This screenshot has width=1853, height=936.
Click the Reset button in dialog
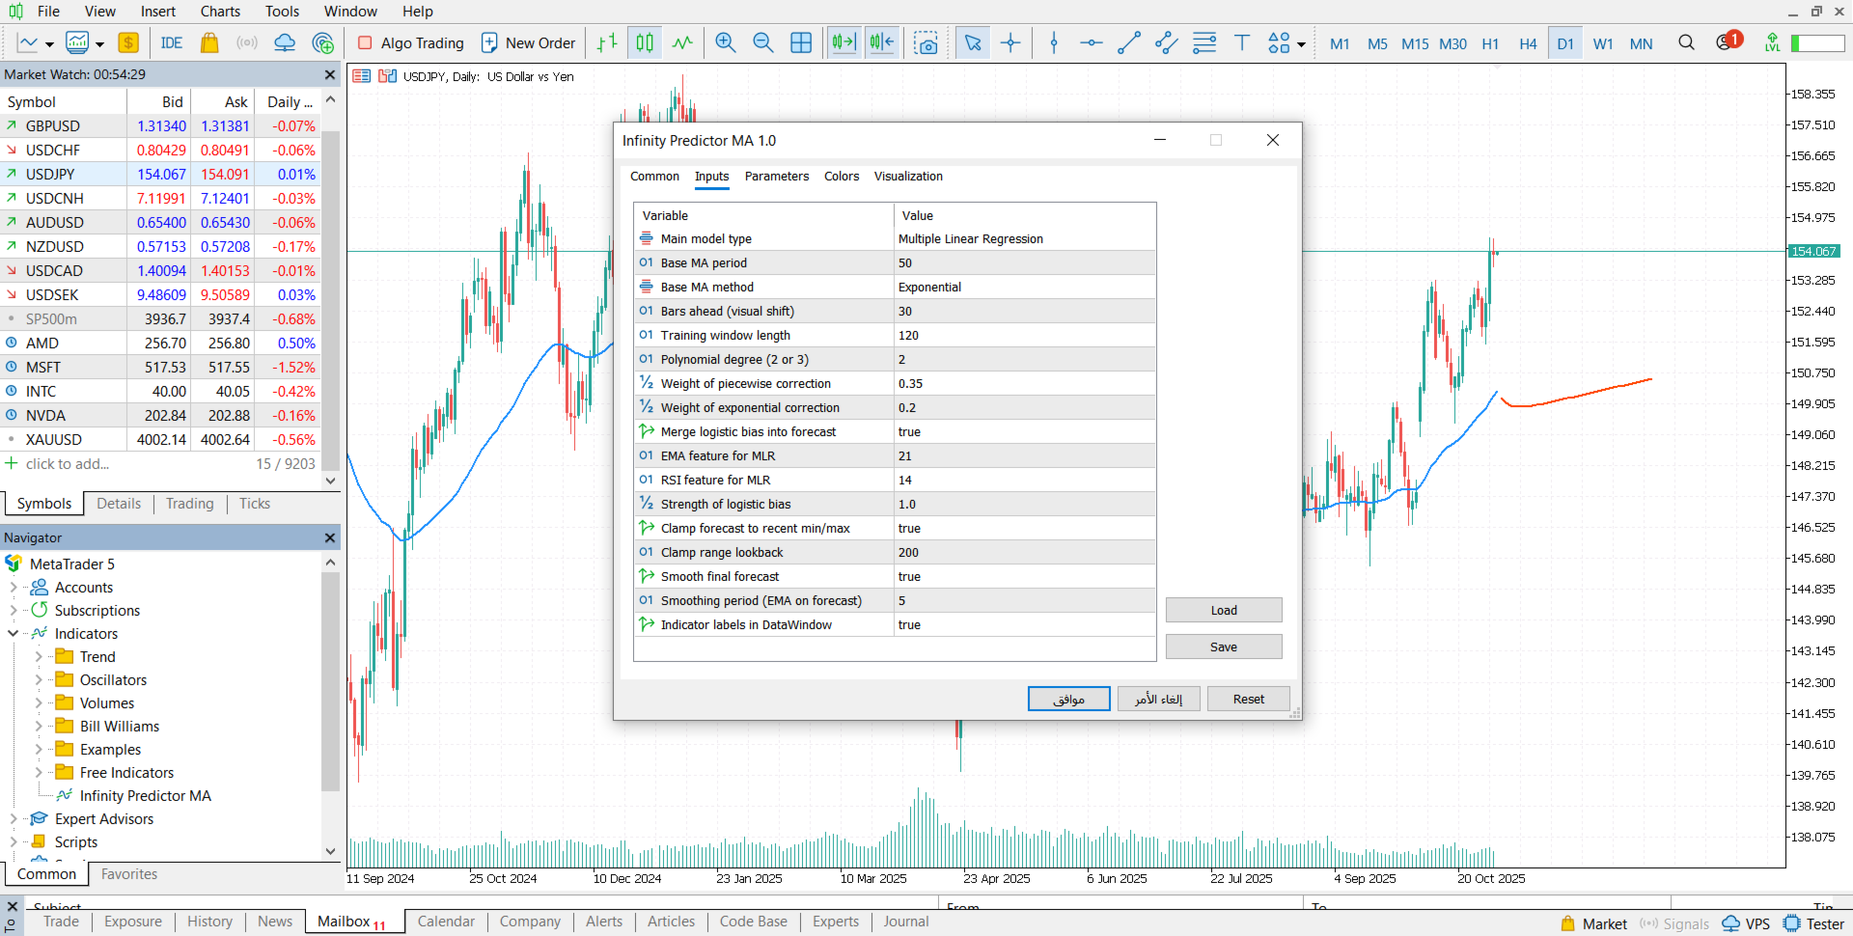click(x=1248, y=699)
